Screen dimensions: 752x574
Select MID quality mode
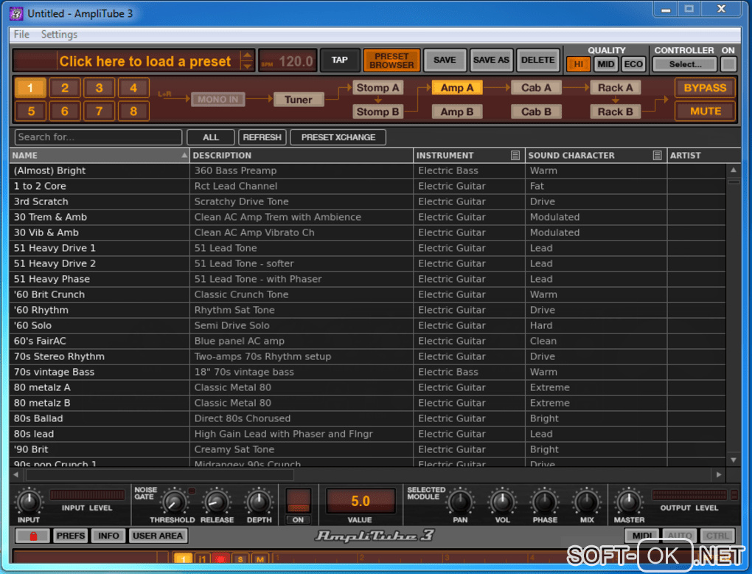(x=606, y=64)
